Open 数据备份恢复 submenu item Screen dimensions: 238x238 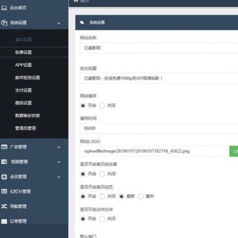click(28, 115)
